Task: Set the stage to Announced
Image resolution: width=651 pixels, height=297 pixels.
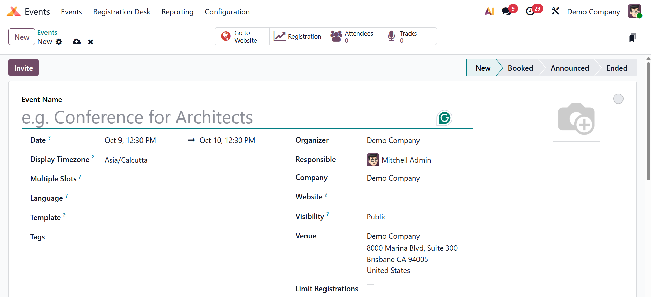Action: pos(569,68)
